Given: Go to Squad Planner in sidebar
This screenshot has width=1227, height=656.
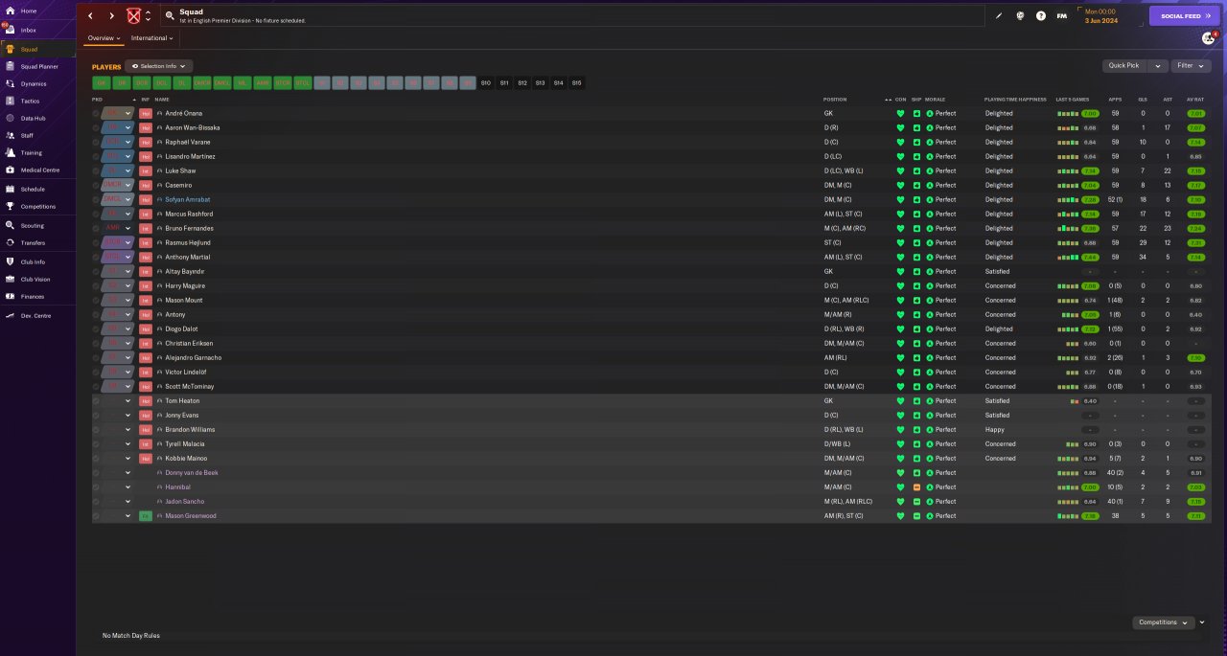Looking at the screenshot, I should [x=38, y=66].
